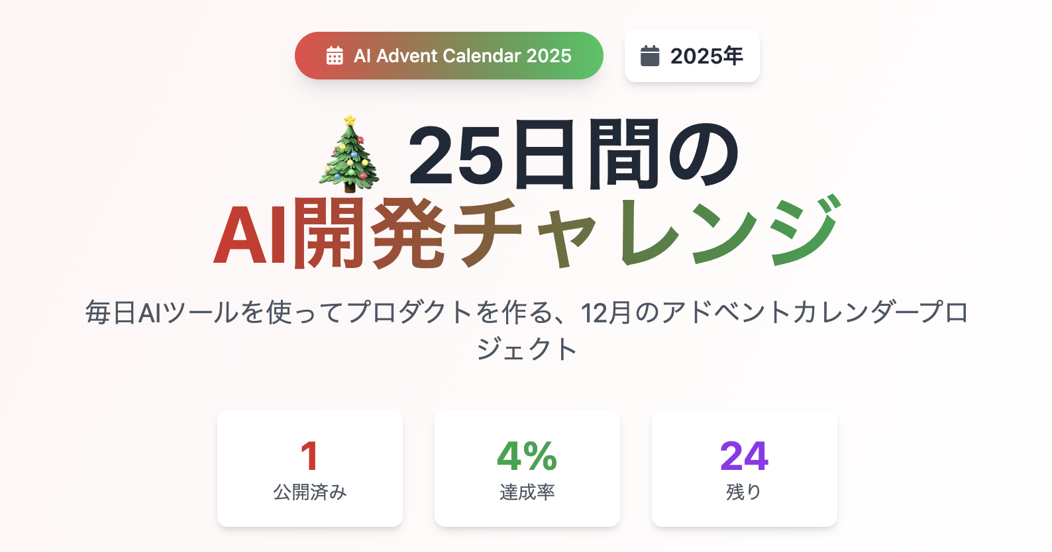Click the star atop the Christmas tree
The height and width of the screenshot is (552, 1052).
point(349,119)
